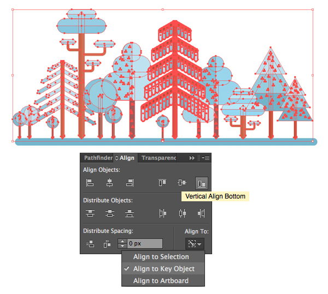Click the distribute spacing stepper arrows
The width and height of the screenshot is (328, 294).
click(x=122, y=243)
